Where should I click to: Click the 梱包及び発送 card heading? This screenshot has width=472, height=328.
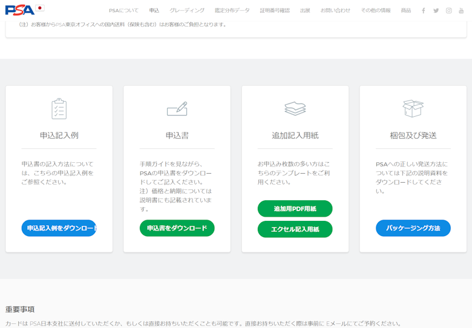pyautogui.click(x=413, y=136)
